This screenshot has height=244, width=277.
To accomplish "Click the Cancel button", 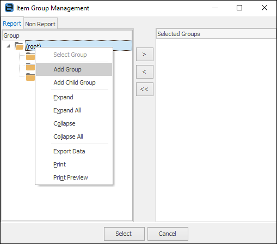I will tap(168, 234).
